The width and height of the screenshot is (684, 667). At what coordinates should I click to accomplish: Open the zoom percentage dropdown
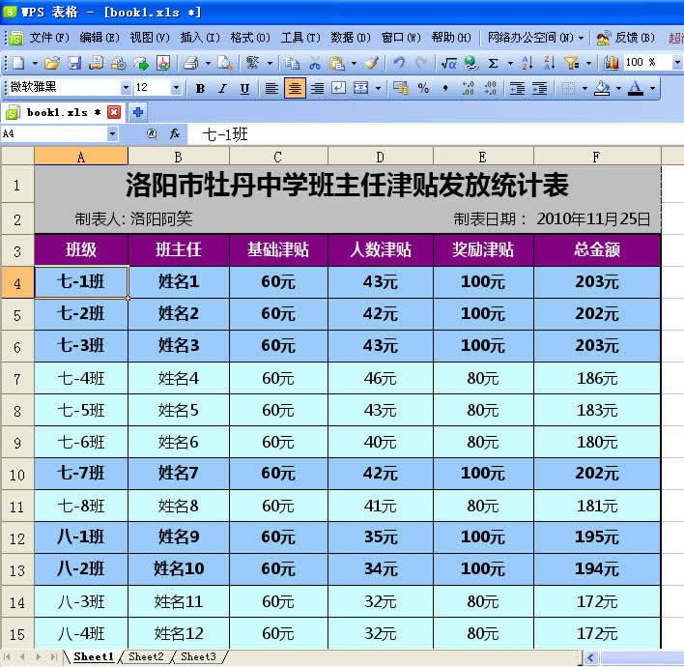click(x=676, y=63)
